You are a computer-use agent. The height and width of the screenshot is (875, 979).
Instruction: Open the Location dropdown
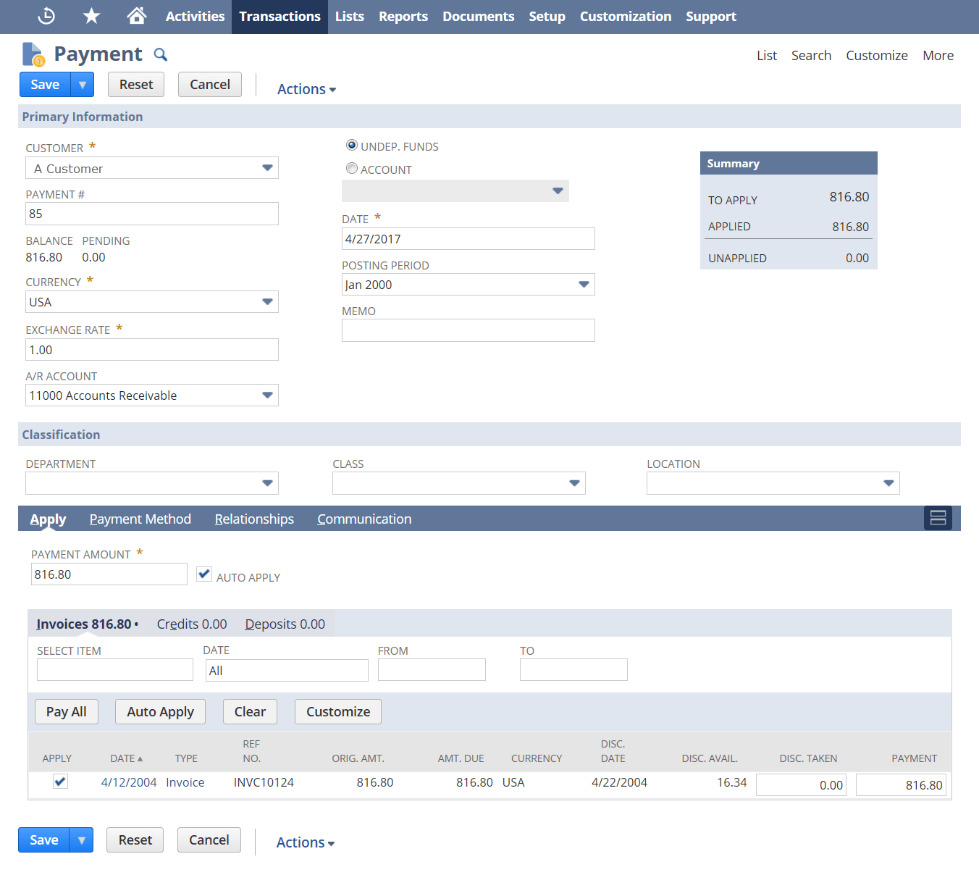[888, 483]
